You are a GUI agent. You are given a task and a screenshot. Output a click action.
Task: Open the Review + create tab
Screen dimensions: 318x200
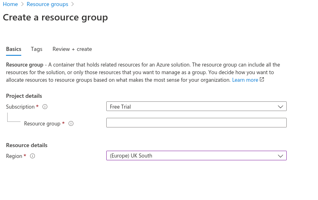click(x=72, y=49)
